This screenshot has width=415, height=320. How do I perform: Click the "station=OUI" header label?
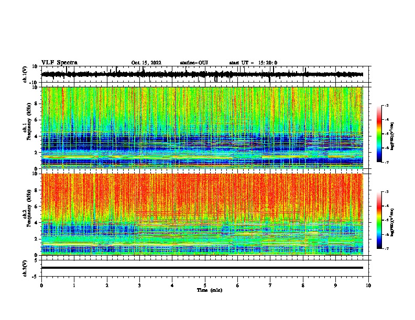(x=194, y=63)
